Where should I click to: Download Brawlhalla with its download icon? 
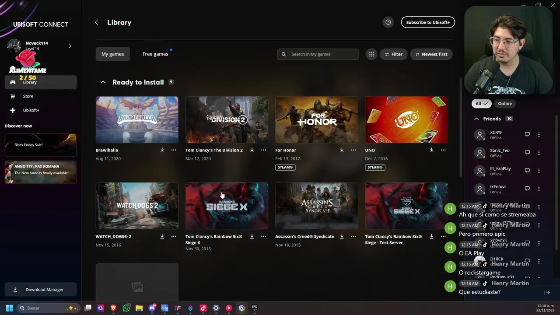162,150
